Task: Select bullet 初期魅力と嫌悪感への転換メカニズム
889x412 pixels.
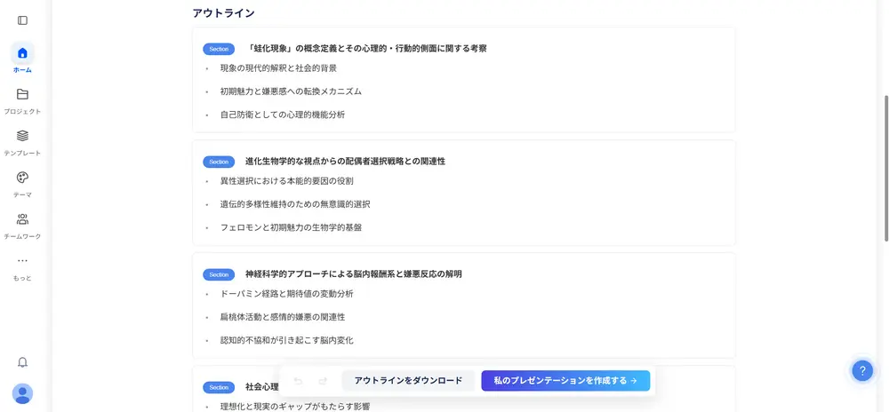Action: coord(291,91)
